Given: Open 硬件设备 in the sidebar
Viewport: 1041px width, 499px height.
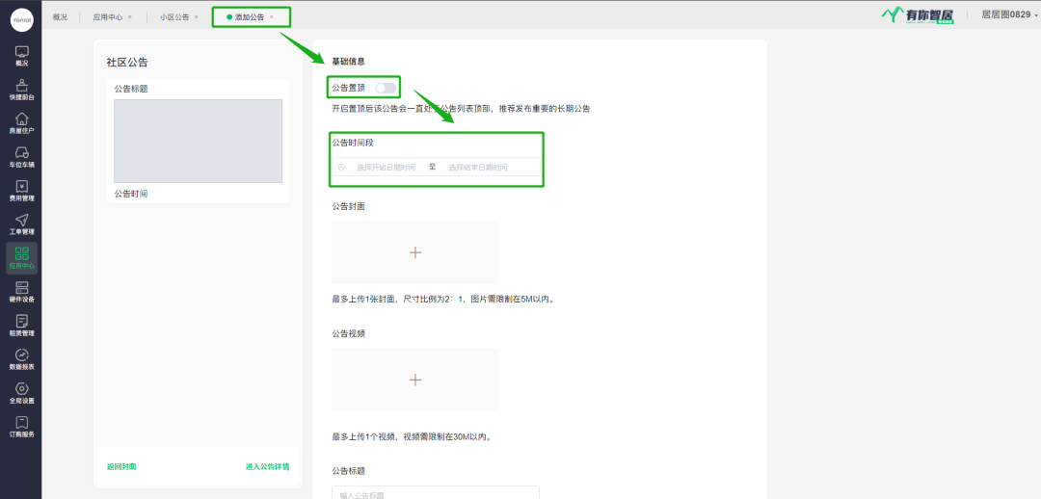Looking at the screenshot, I should click(x=21, y=292).
